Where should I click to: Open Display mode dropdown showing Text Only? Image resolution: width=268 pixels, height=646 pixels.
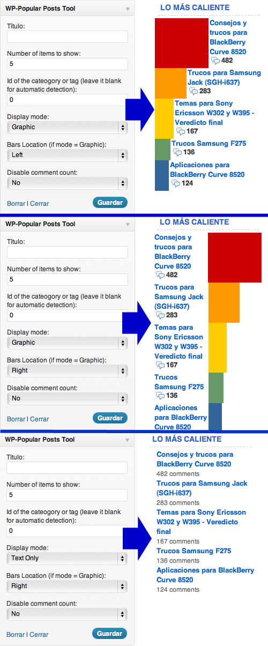[x=67, y=558]
